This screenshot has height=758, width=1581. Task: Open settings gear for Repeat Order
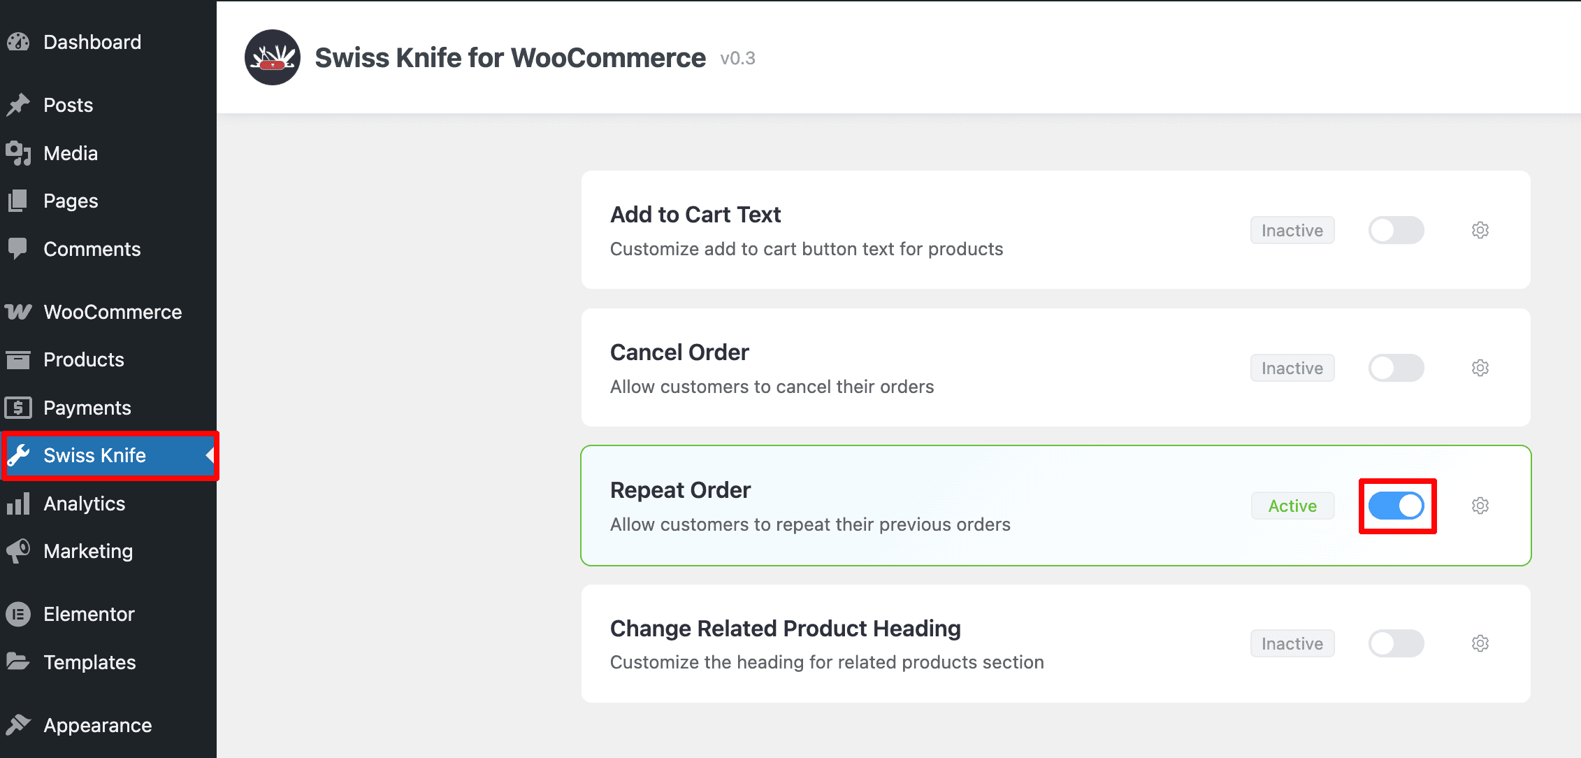click(x=1480, y=506)
